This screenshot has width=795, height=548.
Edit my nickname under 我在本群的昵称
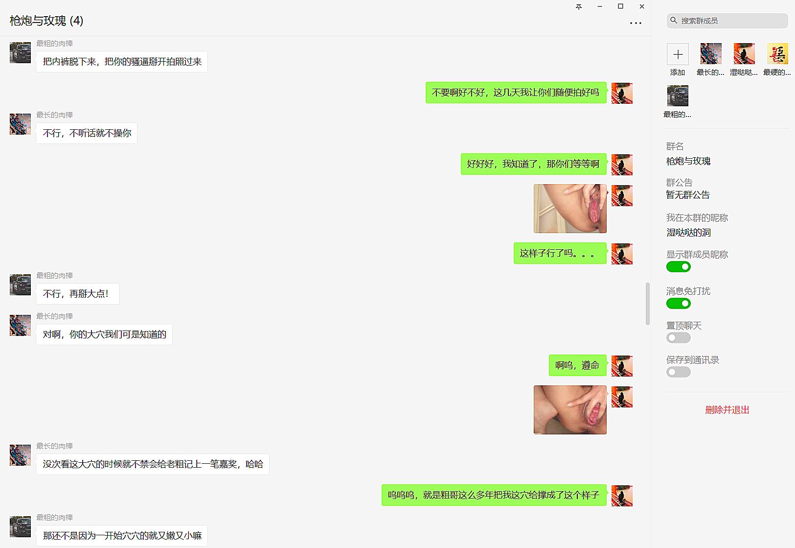point(688,233)
